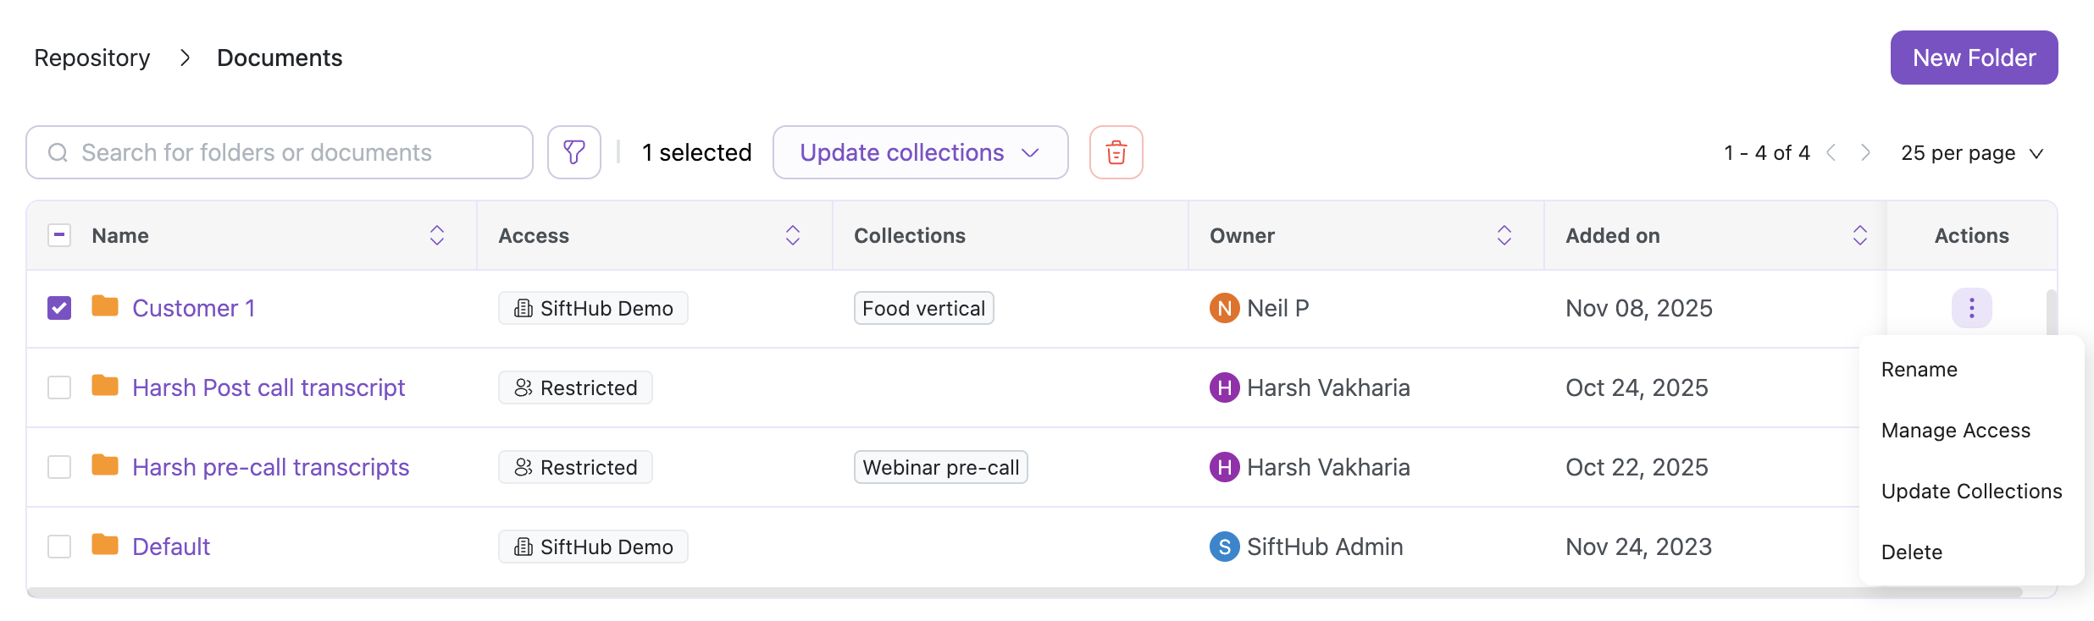This screenshot has height=621, width=2094.
Task: Click the red trash delete icon
Action: (x=1116, y=152)
